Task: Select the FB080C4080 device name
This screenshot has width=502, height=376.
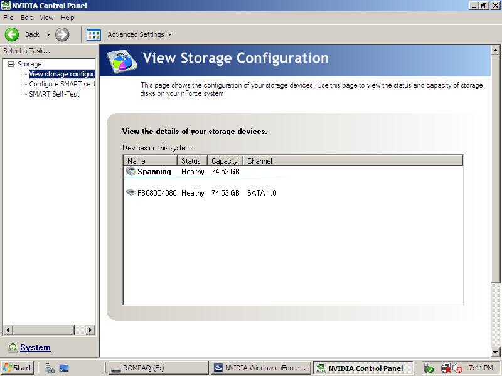Action: coord(157,193)
